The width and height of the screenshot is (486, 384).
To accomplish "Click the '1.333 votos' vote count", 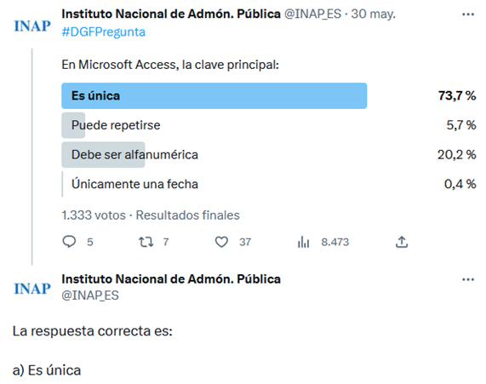I will (94, 215).
